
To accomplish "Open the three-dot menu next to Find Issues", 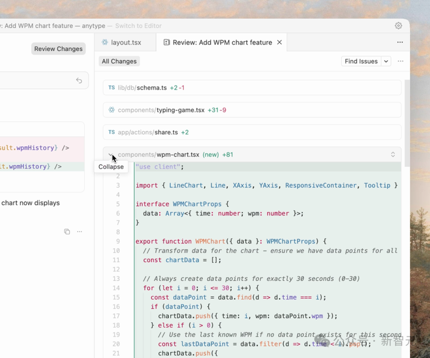I will (400, 61).
